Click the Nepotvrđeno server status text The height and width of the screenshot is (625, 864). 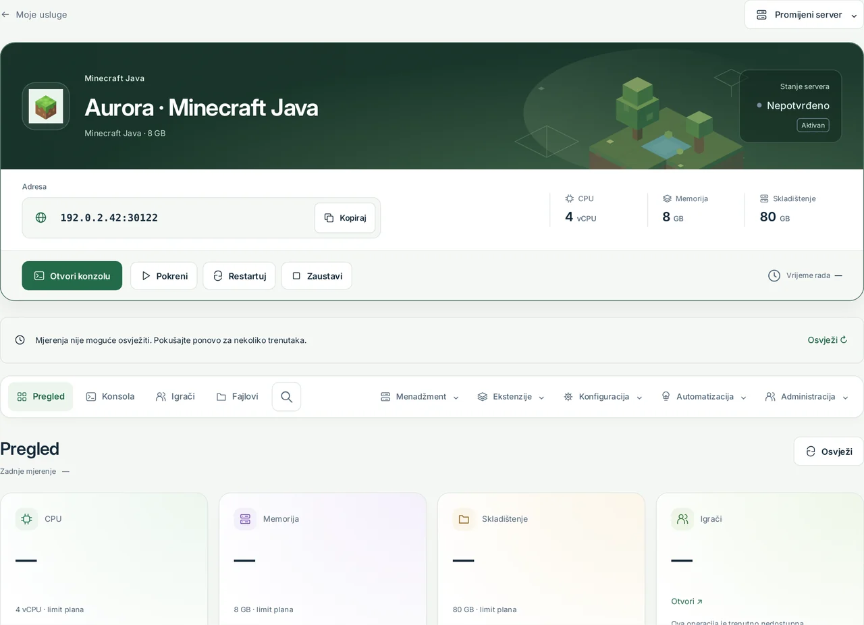[x=798, y=105]
